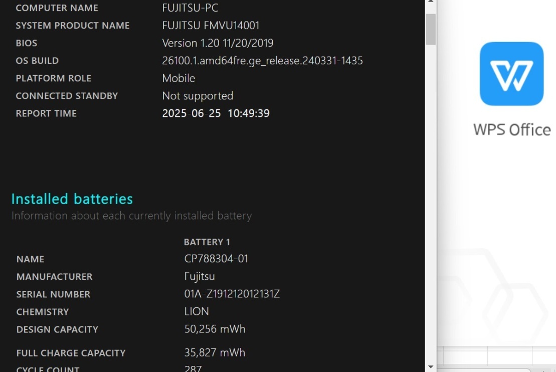Click the Platform Role value Mobile
This screenshot has width=556, height=372.
(178, 78)
